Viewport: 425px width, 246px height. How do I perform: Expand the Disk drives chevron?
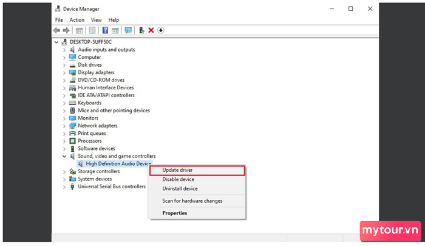coord(64,65)
